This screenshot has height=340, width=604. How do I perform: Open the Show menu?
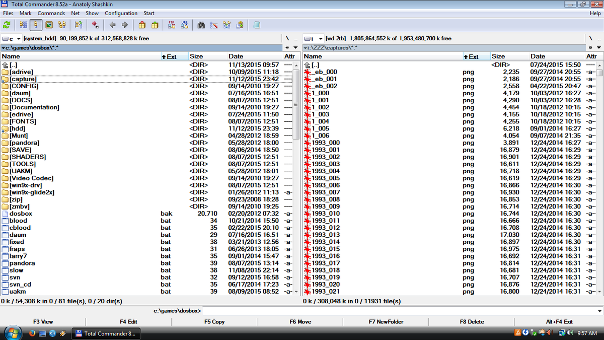92,13
